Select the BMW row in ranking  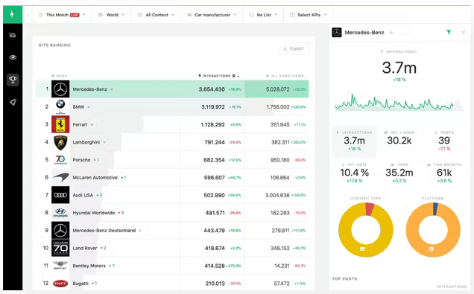click(x=172, y=106)
